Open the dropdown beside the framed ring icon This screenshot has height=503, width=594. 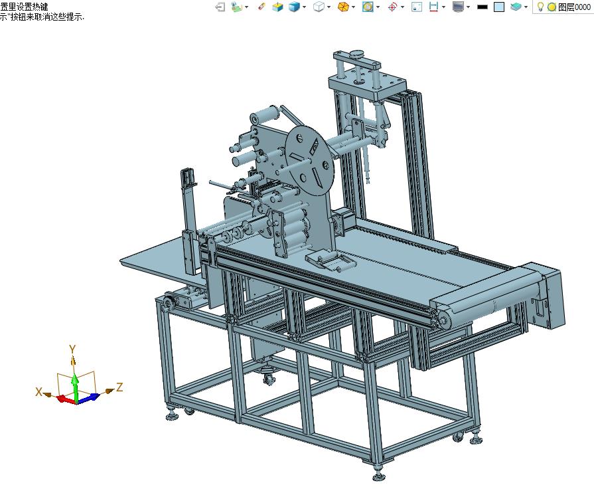click(378, 7)
